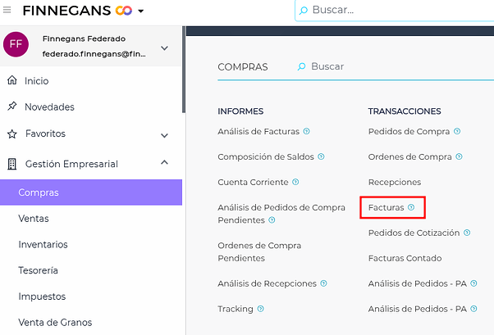Image resolution: width=494 pixels, height=335 pixels.
Task: Click the Gestión Empresarial building icon
Action: pyautogui.click(x=11, y=164)
